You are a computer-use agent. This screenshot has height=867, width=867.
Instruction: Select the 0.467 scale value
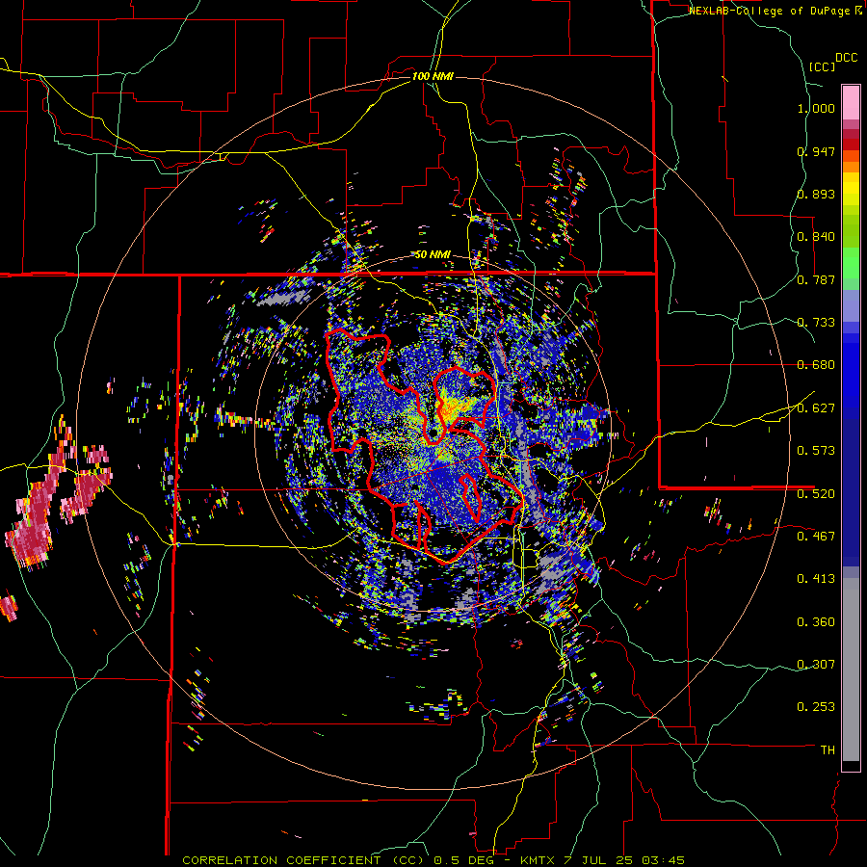click(x=816, y=537)
